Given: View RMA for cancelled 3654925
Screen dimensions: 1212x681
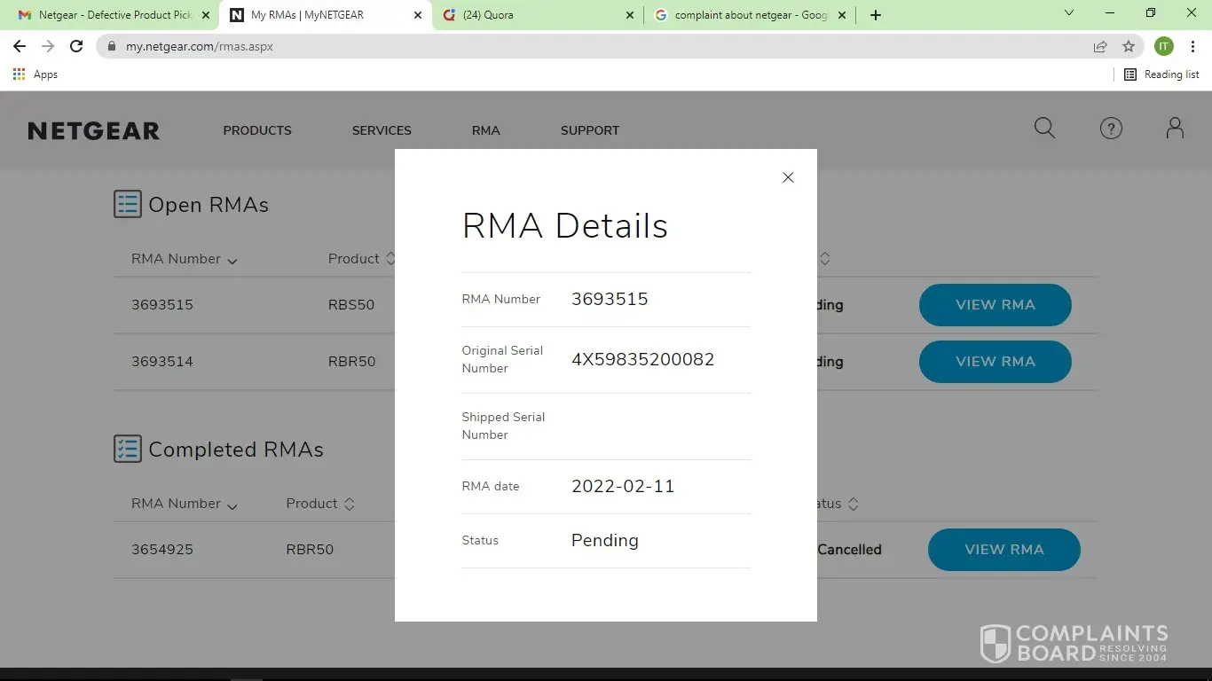Looking at the screenshot, I should (x=1003, y=550).
